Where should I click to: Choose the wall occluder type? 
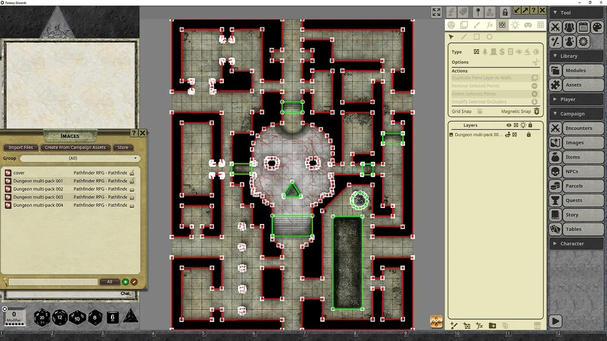[477, 52]
